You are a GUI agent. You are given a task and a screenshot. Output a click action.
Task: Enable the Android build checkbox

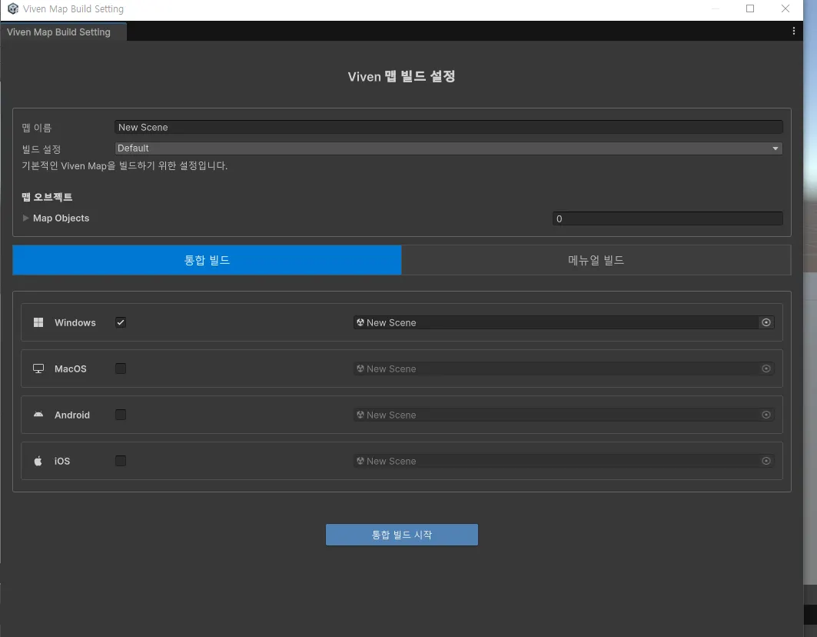pyautogui.click(x=121, y=415)
